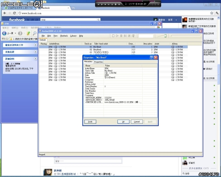Click Stop button in foobar2000 toolbar
221x177 pixels.
113,36
